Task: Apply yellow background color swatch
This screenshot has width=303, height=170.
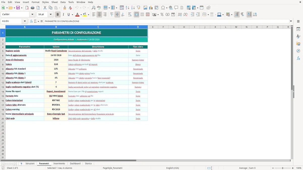Action: point(85,15)
